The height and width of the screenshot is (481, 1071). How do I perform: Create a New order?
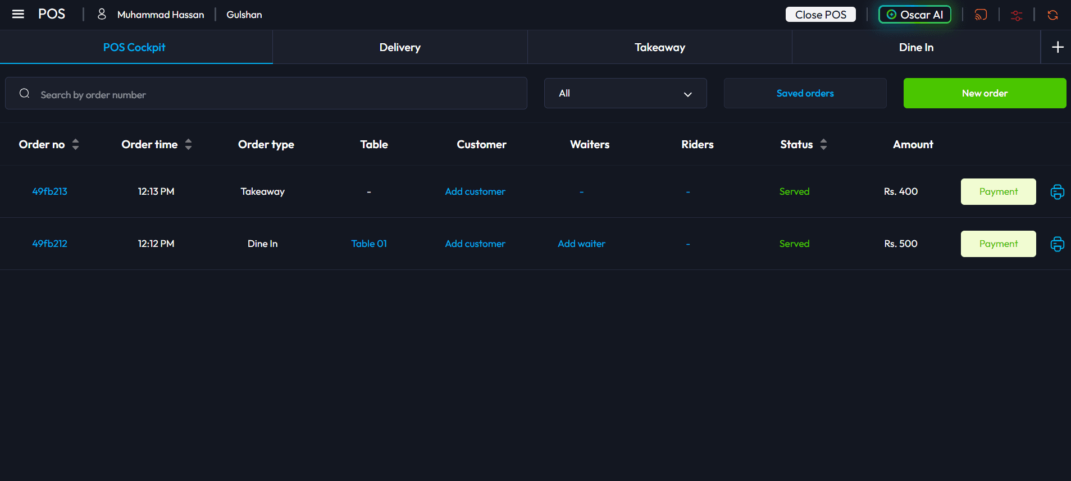[985, 93]
